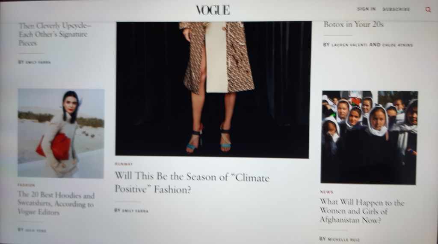Screen dimensions: 438x244
Task: Select the Fashion category label
Action: (x=26, y=185)
